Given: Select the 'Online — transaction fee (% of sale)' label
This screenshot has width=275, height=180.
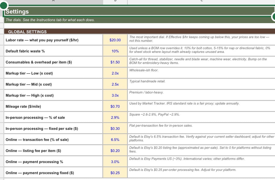Looking at the screenshot, I should 53,139.
